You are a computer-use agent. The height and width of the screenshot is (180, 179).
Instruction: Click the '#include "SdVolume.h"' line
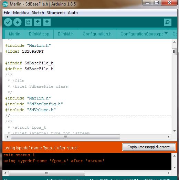click(30, 110)
